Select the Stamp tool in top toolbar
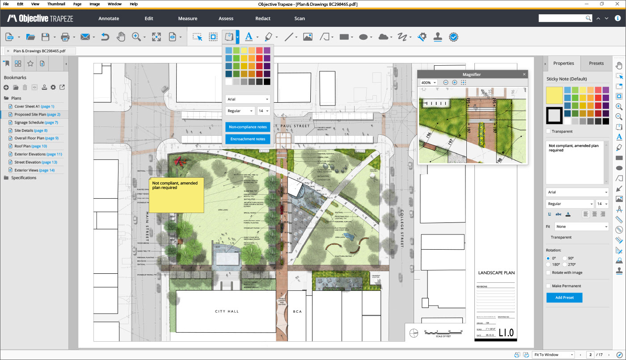626x360 pixels. point(437,37)
